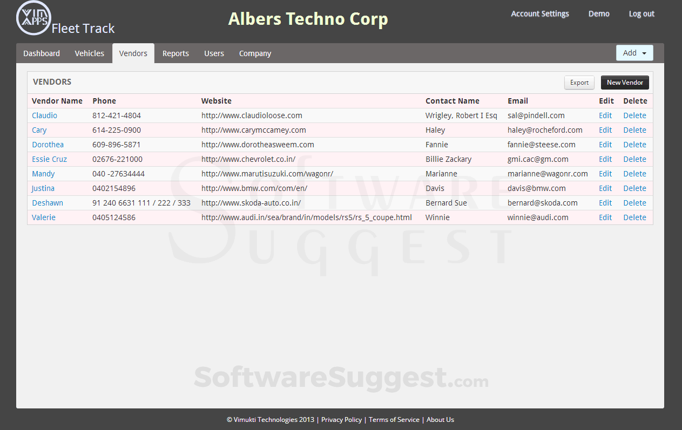Click website http://www.marutisuzuki.com/wagonr/
The image size is (682, 430).
(267, 174)
